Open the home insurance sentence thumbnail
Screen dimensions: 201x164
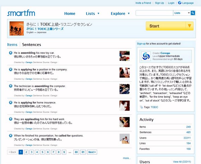pos(125,106)
